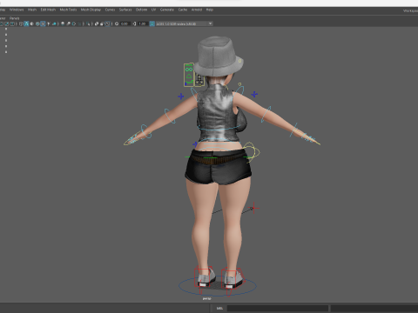Select the left wrist blue ring control

pyautogui.click(x=145, y=131)
